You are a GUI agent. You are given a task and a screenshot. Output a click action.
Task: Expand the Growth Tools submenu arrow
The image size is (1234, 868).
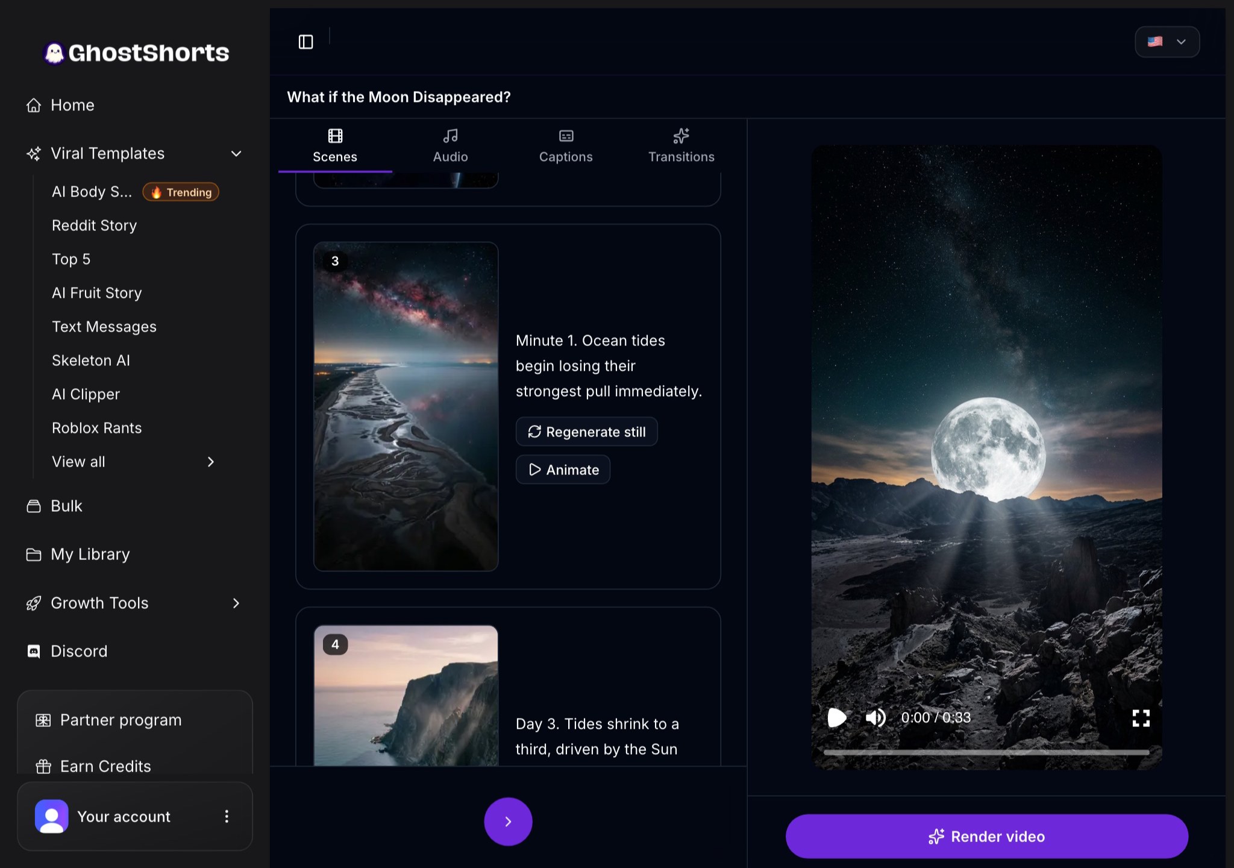tap(236, 603)
